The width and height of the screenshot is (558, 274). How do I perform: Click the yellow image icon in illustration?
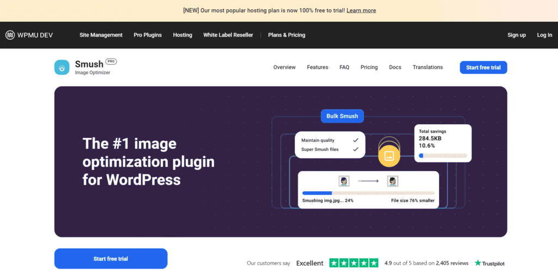(389, 156)
